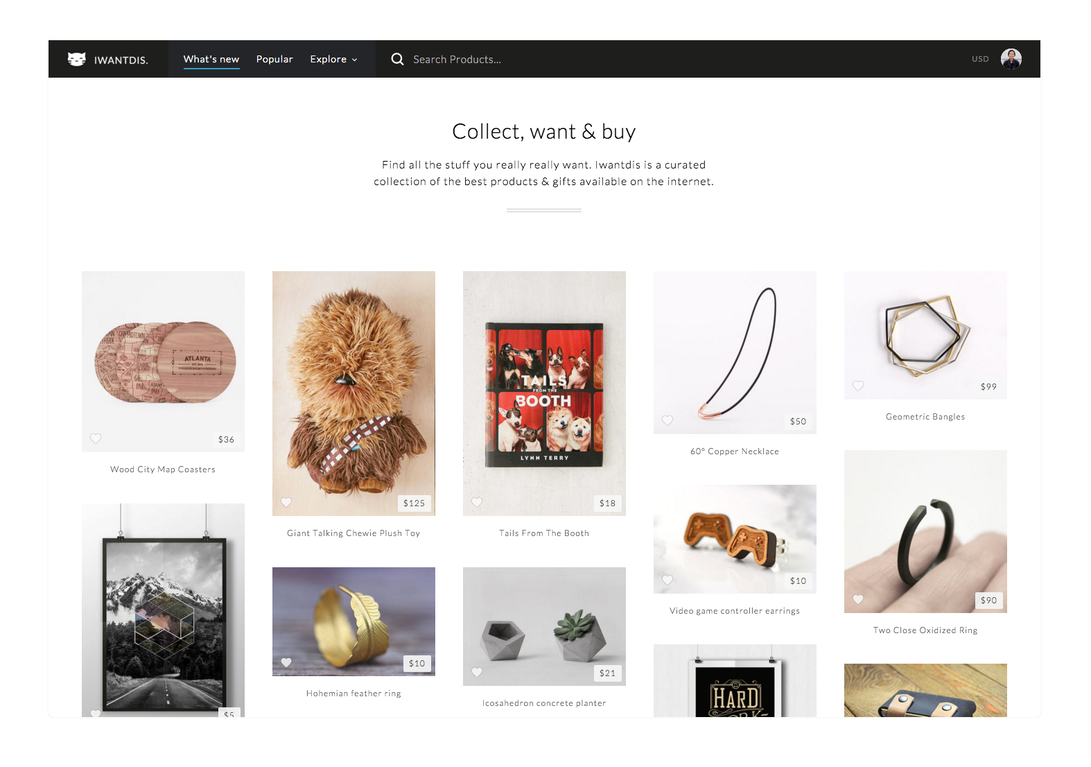Favorite the 60° Copper Necklace
This screenshot has height=767, width=1091.
click(x=667, y=420)
